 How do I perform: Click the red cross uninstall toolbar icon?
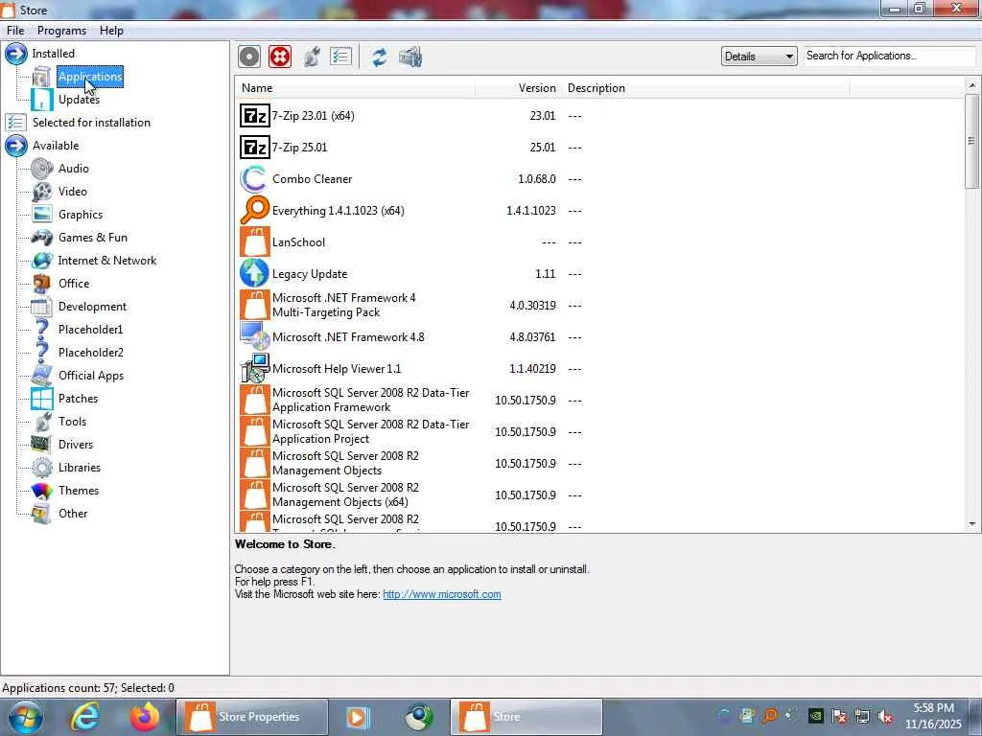click(280, 57)
